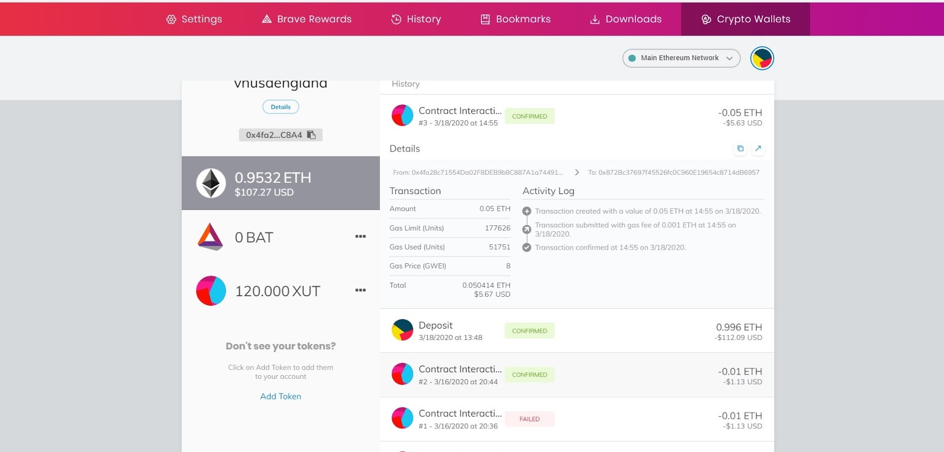Click the Settings gear icon
This screenshot has width=944, height=452.
[171, 19]
